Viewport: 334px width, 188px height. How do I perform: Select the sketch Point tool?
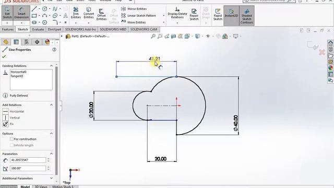pyautogui.click(x=66, y=22)
